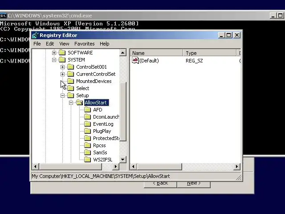This screenshot has width=285, height=214.
Task: Select the SamSs key label
Action: pyautogui.click(x=100, y=152)
